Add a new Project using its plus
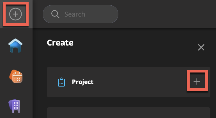216x118 pixels. pyautogui.click(x=197, y=82)
